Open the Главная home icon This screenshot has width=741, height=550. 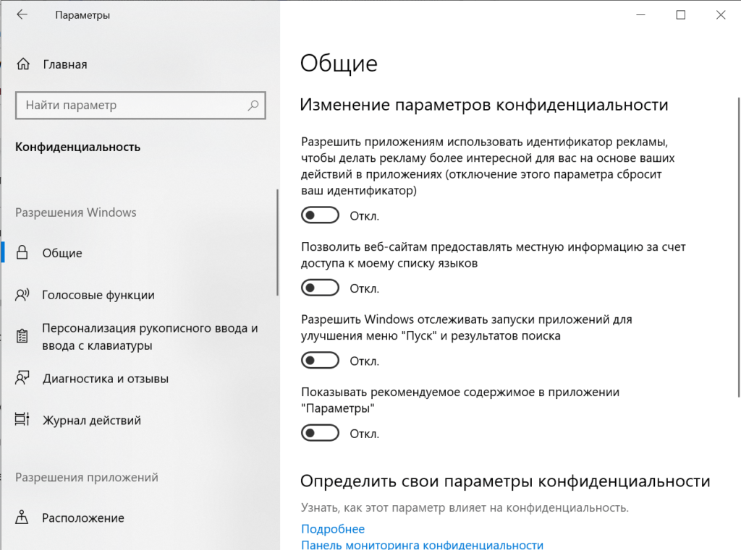coord(23,64)
